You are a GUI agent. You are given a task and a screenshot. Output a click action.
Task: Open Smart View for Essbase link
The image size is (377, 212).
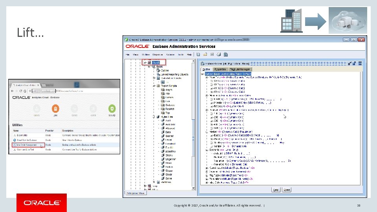[x=27, y=140]
